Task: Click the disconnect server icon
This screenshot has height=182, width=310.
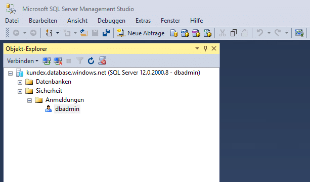Action: (58, 61)
